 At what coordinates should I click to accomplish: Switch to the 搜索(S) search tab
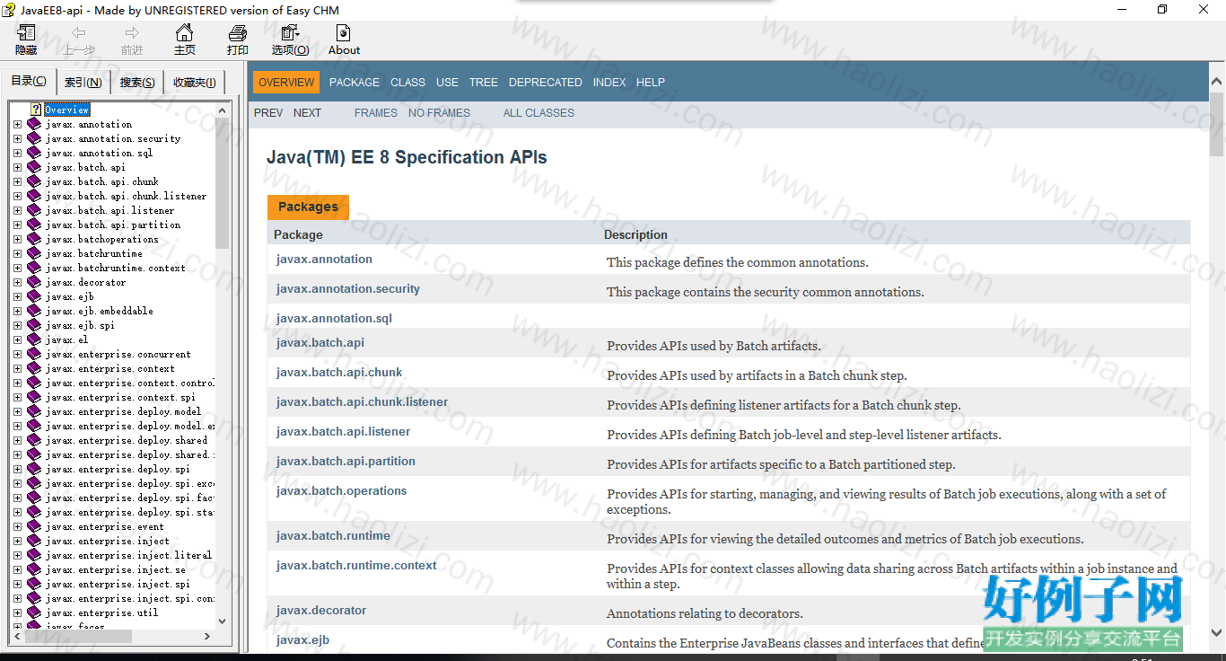137,83
